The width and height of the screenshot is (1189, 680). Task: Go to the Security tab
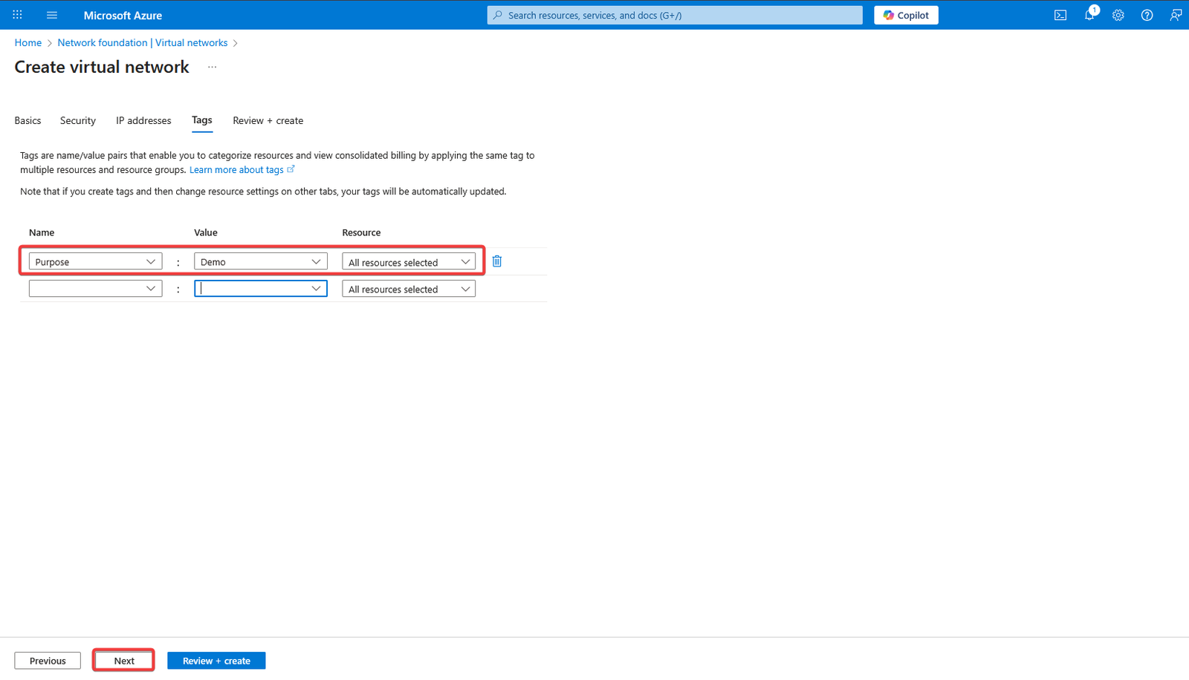point(78,120)
